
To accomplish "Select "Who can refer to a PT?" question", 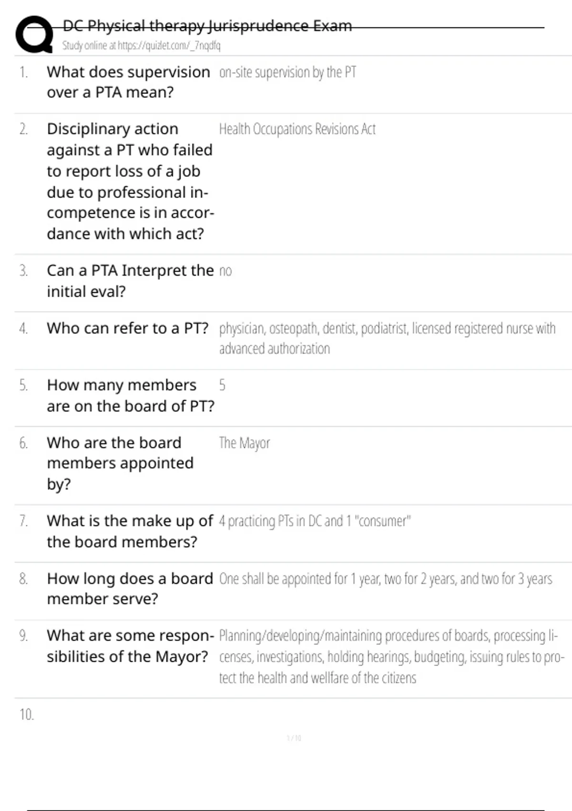I will click(x=127, y=328).
